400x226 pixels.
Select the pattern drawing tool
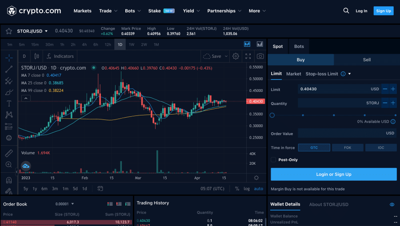click(9, 115)
